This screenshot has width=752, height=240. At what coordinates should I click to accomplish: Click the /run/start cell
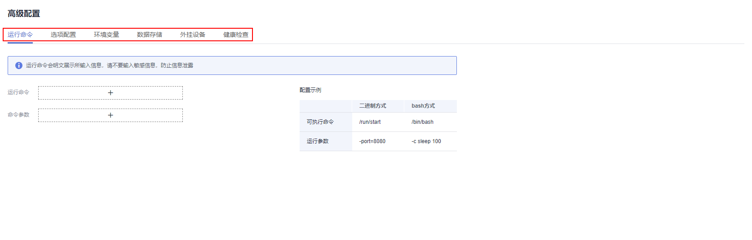[370, 122]
